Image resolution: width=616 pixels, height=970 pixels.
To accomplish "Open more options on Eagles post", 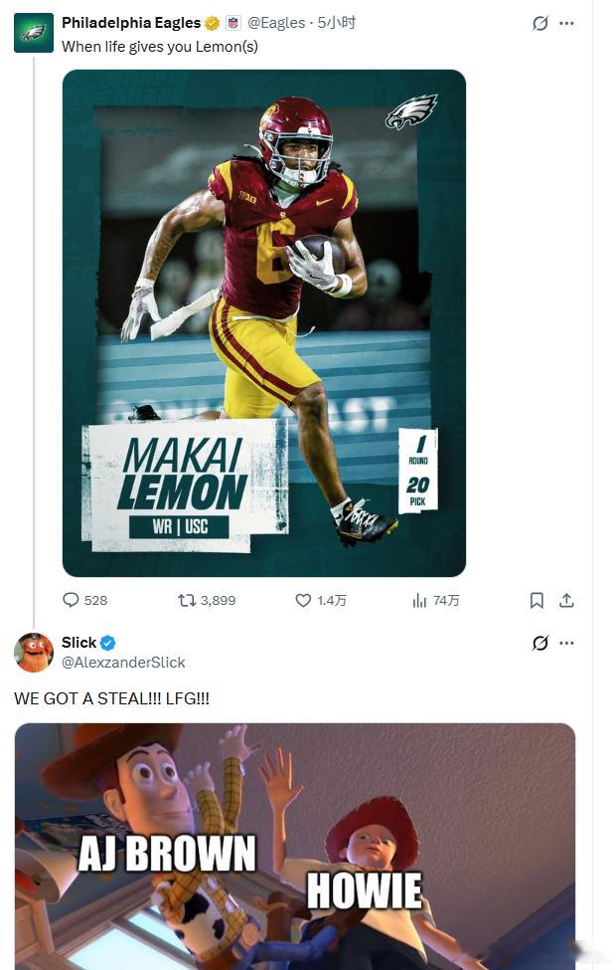I will pyautogui.click(x=566, y=24).
